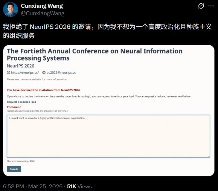The width and height of the screenshot is (218, 191).
Task: Grab the comment box resize handle
Action: click(x=209, y=156)
